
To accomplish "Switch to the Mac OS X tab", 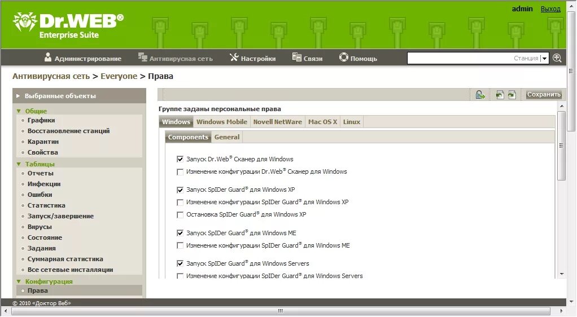I will 322,122.
